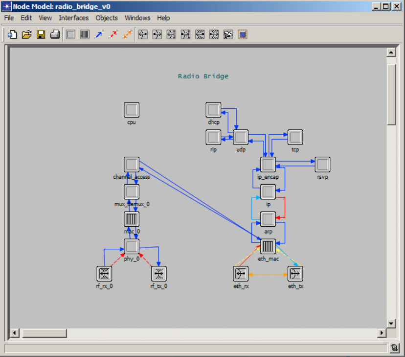Image resolution: width=405 pixels, height=357 pixels.
Task: Save the node model with floppy icon
Action: [41, 34]
